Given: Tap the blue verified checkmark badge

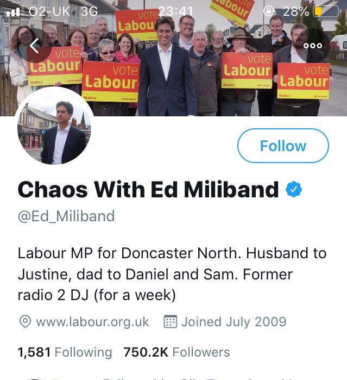Looking at the screenshot, I should pyautogui.click(x=294, y=190).
